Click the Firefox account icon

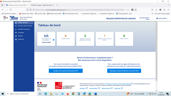pyautogui.click(x=160, y=10)
